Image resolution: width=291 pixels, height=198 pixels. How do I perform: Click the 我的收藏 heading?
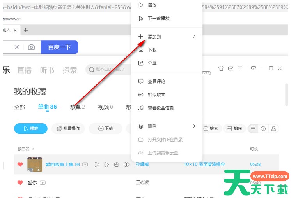click(30, 91)
